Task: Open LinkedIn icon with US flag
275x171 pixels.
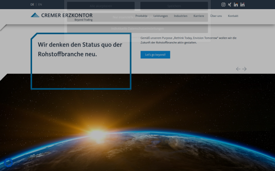Action: (x=242, y=5)
